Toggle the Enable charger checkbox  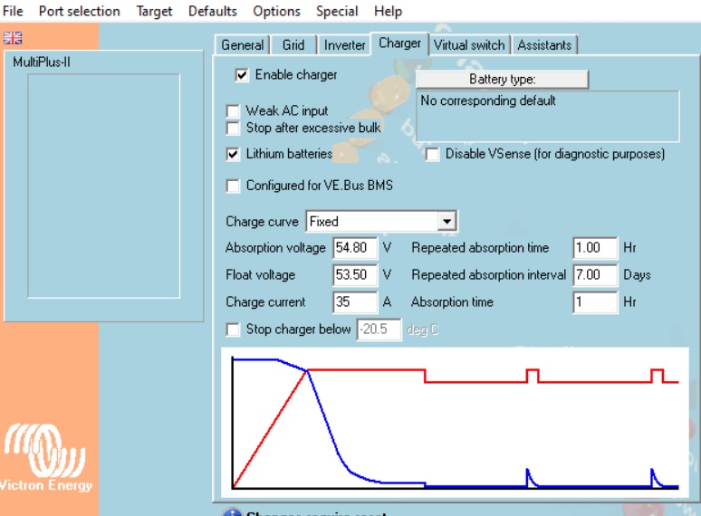(x=242, y=75)
